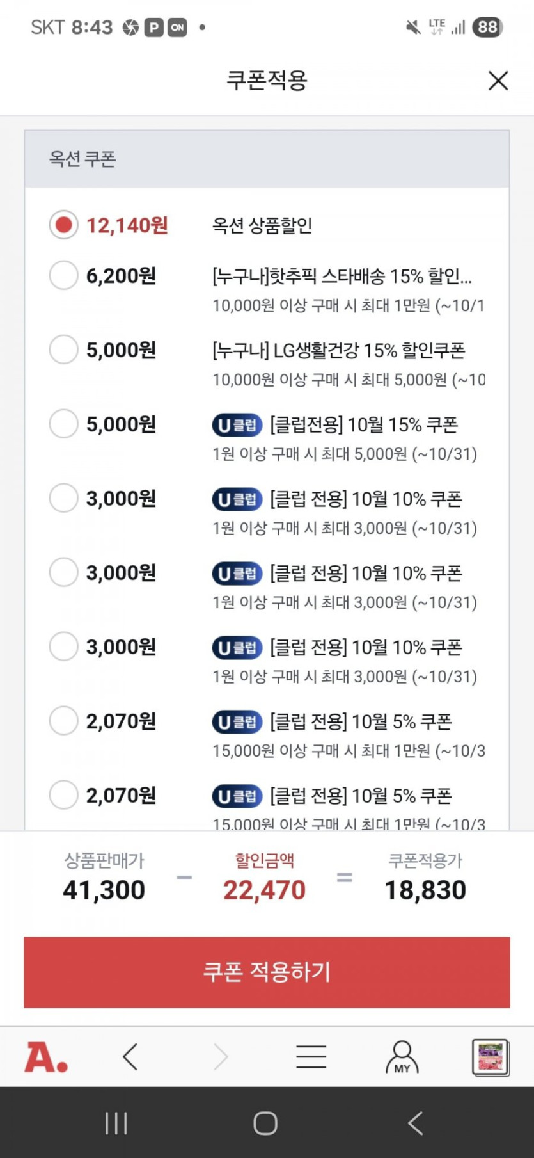
Task: Open the MY account page icon
Action: pos(402,1057)
